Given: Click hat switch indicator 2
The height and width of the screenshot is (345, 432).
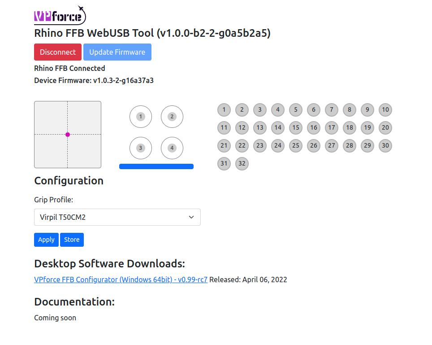Looking at the screenshot, I should click(x=172, y=117).
